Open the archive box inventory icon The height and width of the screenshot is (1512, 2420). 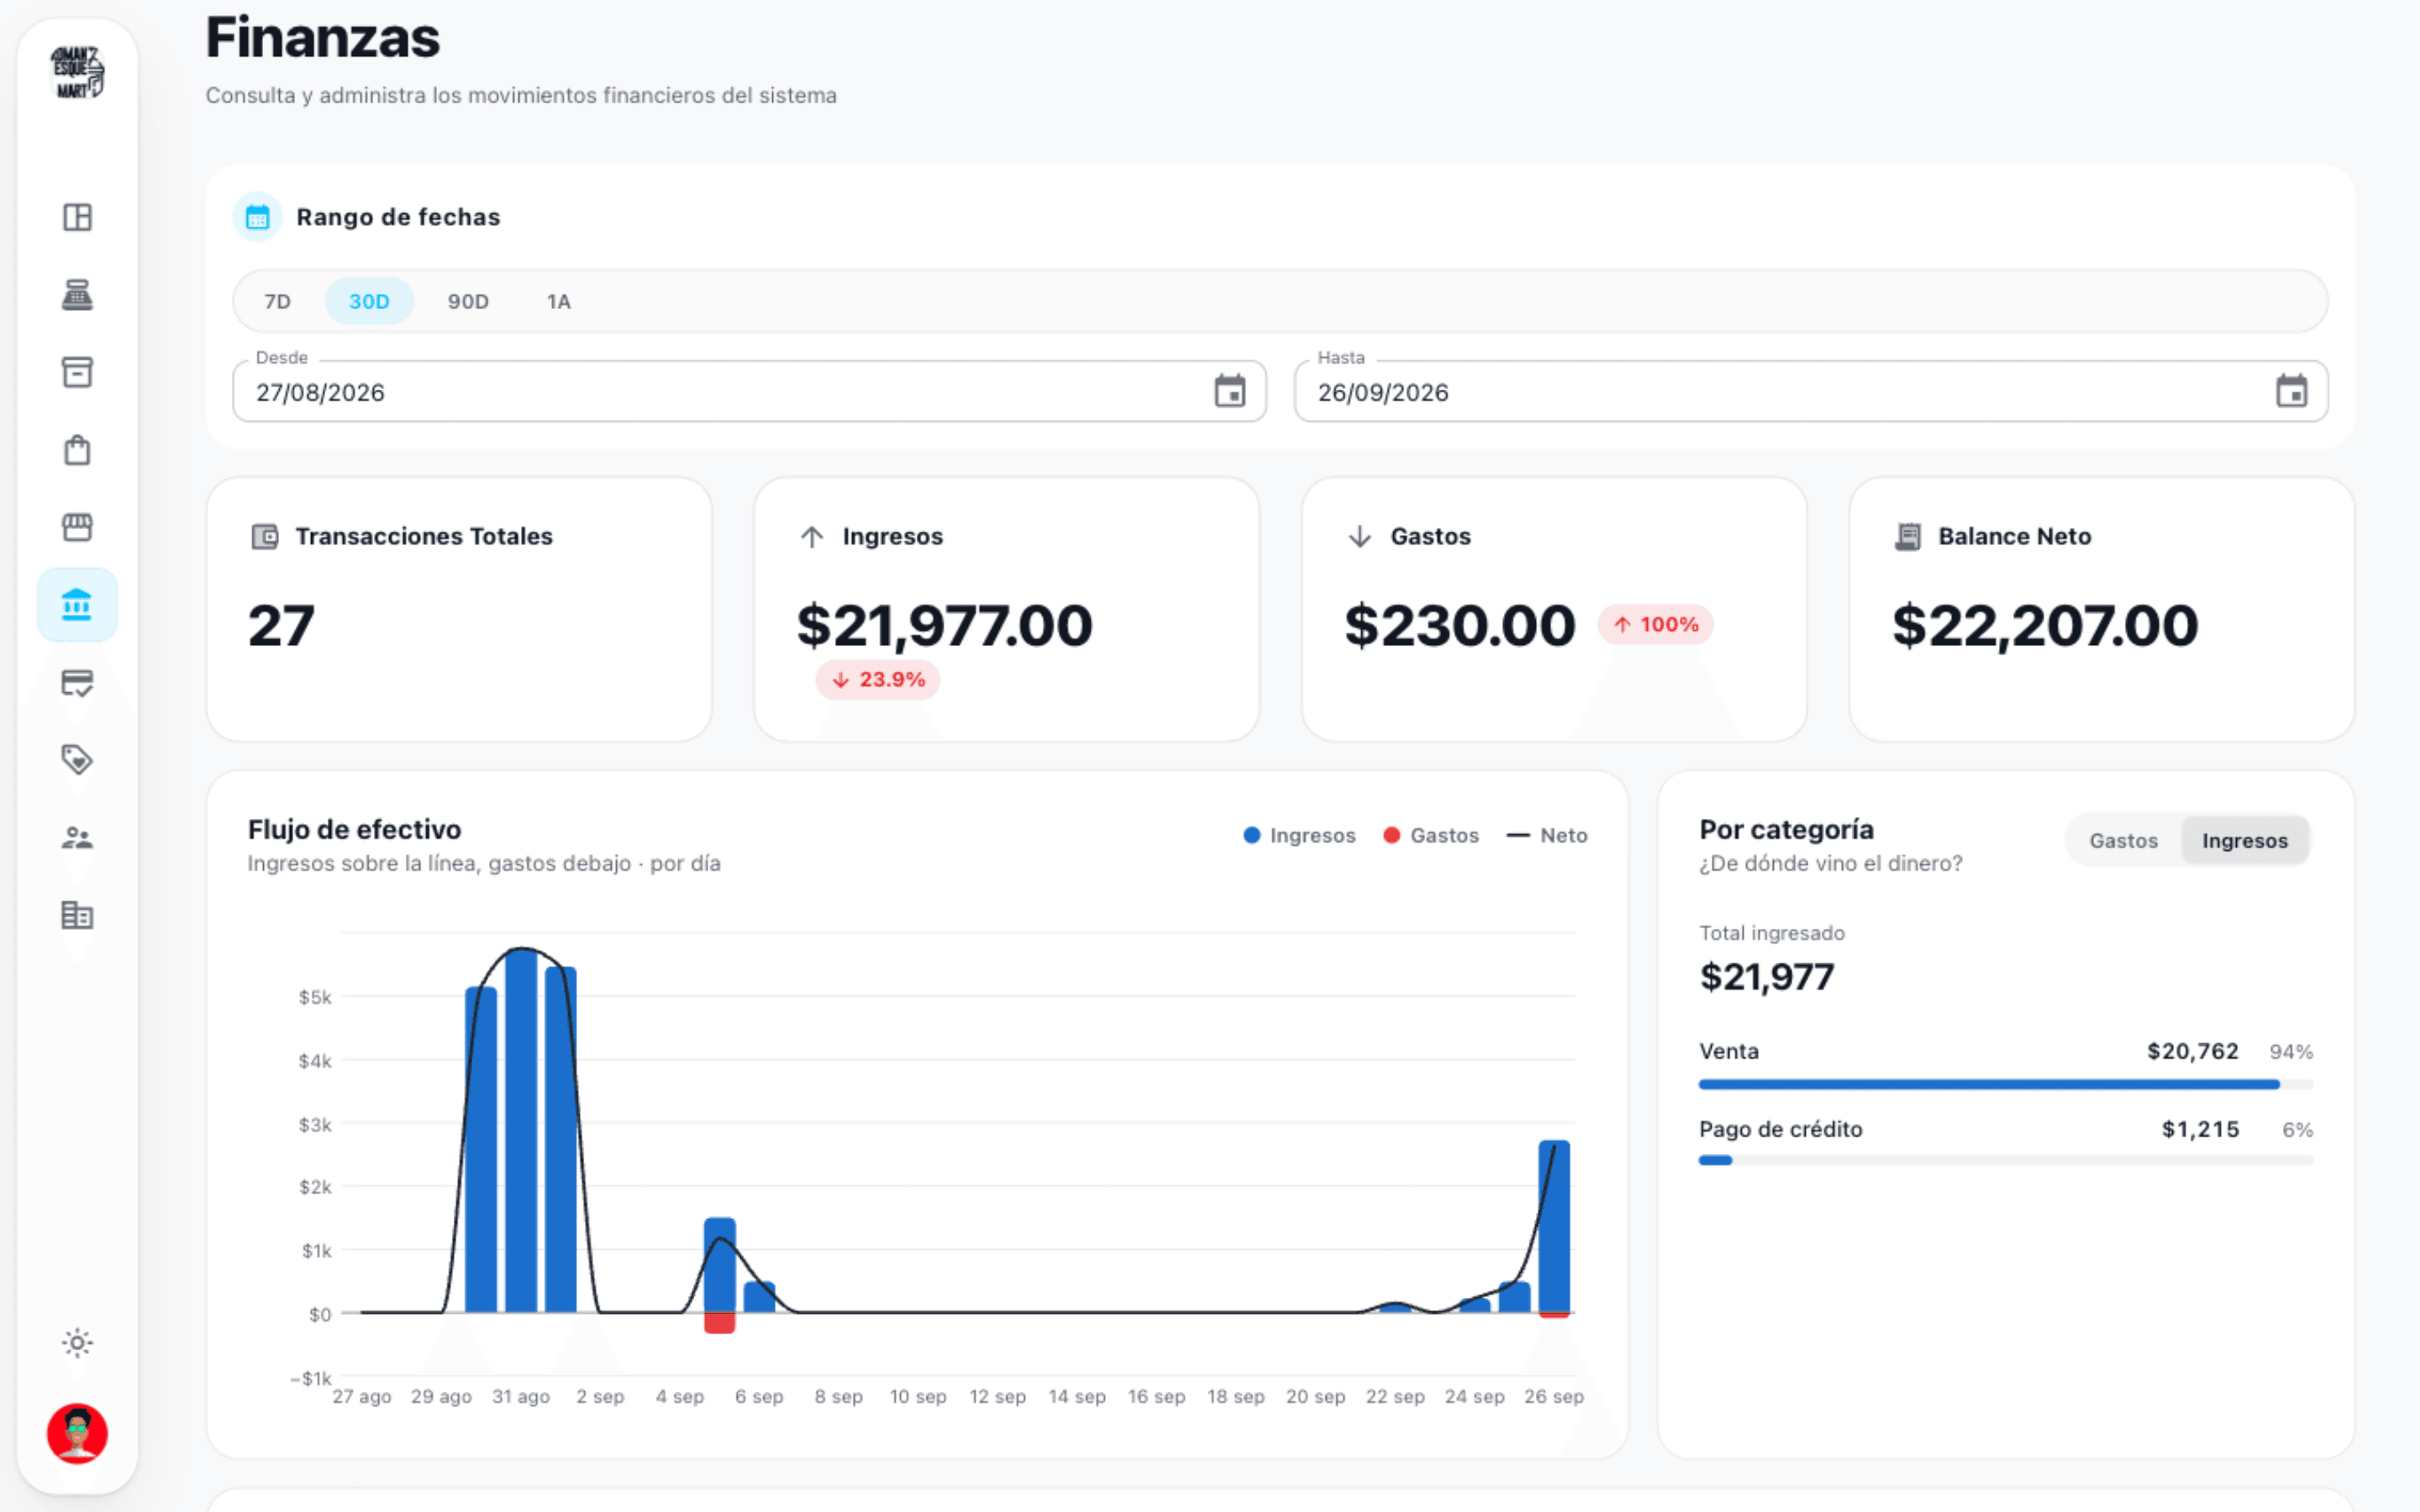pyautogui.click(x=77, y=372)
